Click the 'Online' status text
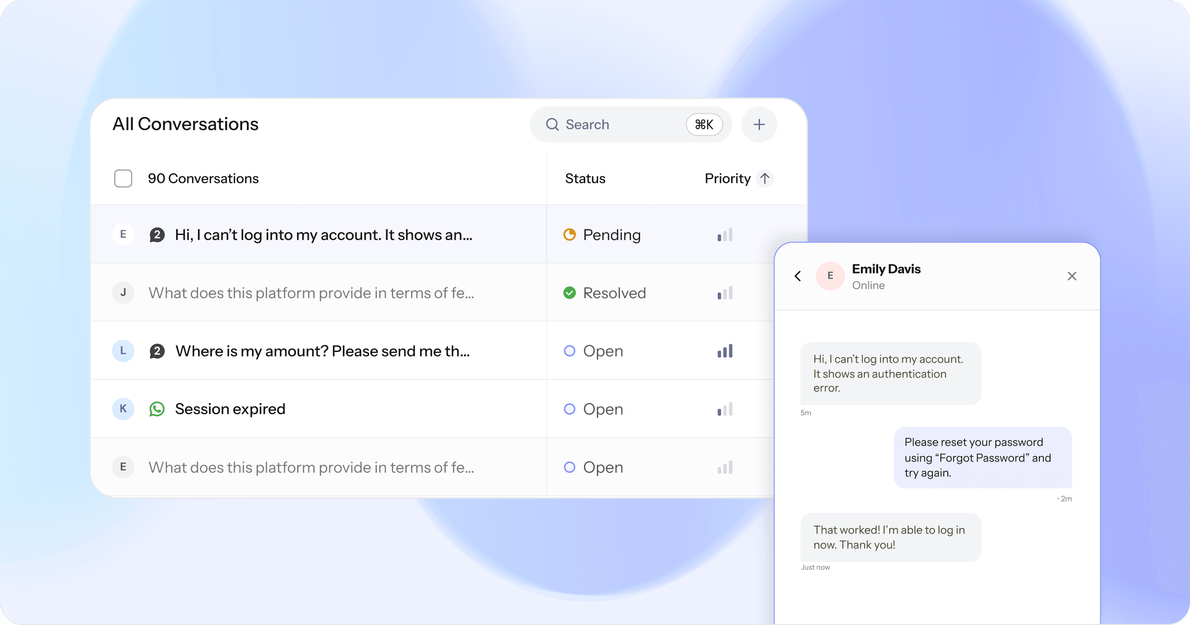The width and height of the screenshot is (1190, 625). click(x=868, y=285)
